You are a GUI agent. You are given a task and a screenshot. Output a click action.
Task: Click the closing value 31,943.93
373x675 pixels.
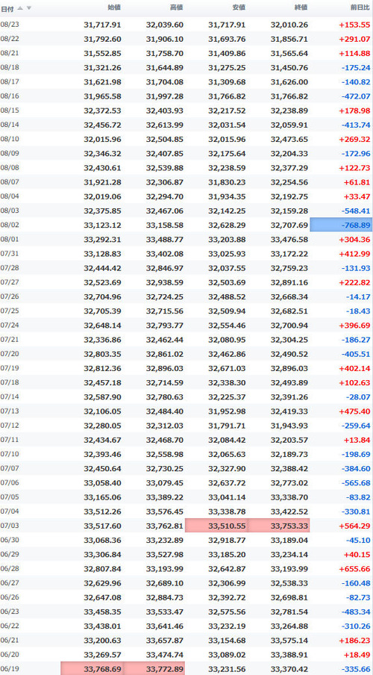pos(289,426)
